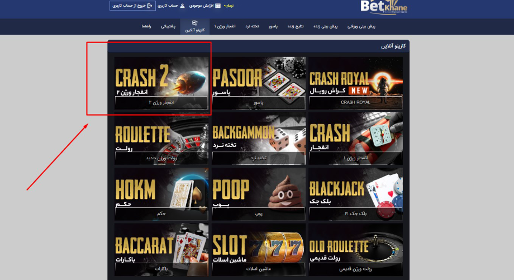Open the Pasoor card game tile
Image resolution: width=514 pixels, height=280 pixels.
coord(258,83)
